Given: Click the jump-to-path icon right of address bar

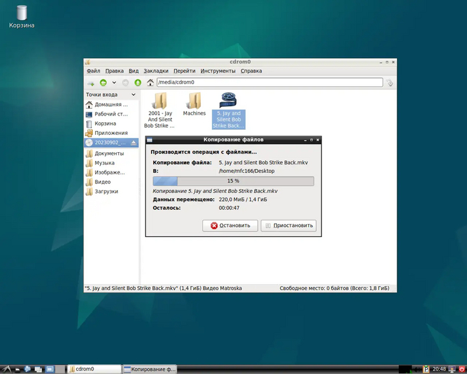Looking at the screenshot, I should coord(390,83).
